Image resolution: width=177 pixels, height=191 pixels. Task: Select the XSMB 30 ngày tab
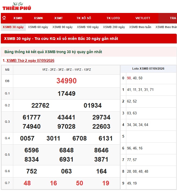coord(13,27)
